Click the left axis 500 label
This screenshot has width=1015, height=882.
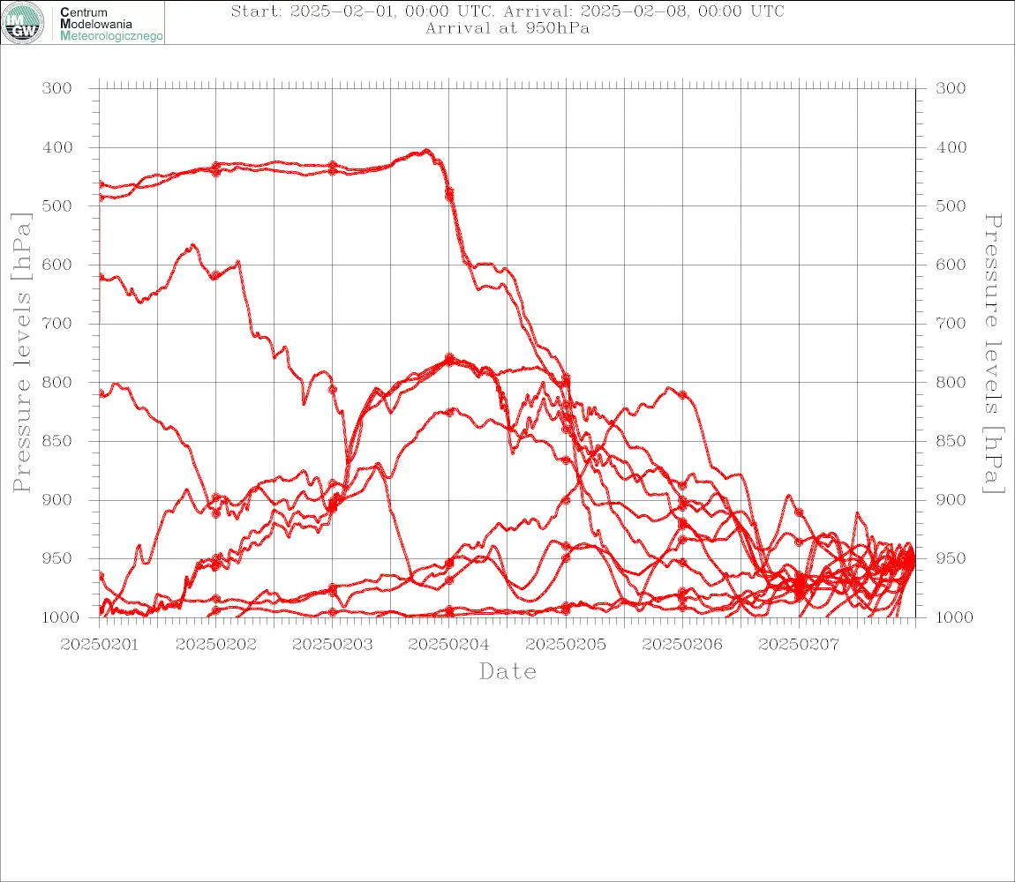click(57, 206)
